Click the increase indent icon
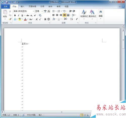Image resolution: width=126 pixels, height=118 pixels. [x=74, y=11]
